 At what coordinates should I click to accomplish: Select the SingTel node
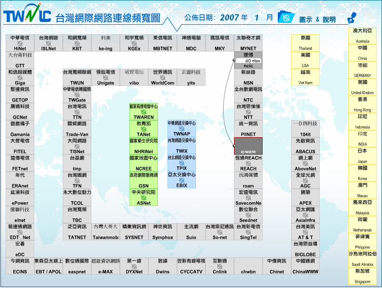point(248,232)
